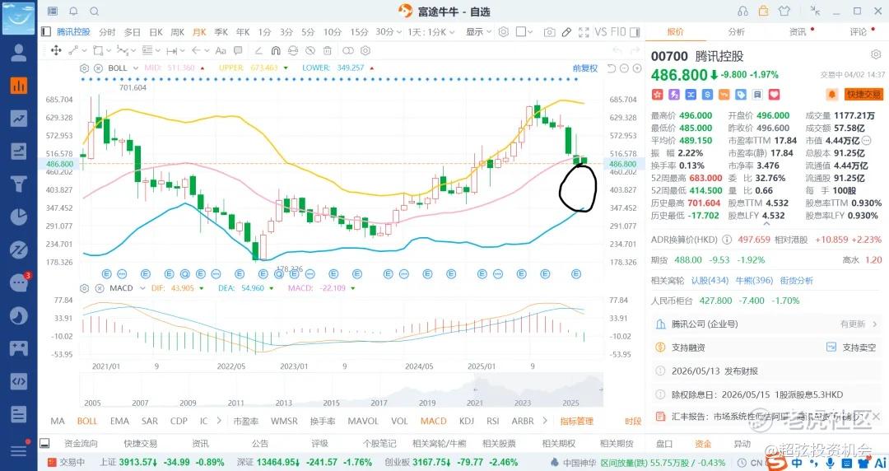Viewport: 889px width, 471px height.
Task: Toggle the left panel sidebar icon
Action: 46,32
